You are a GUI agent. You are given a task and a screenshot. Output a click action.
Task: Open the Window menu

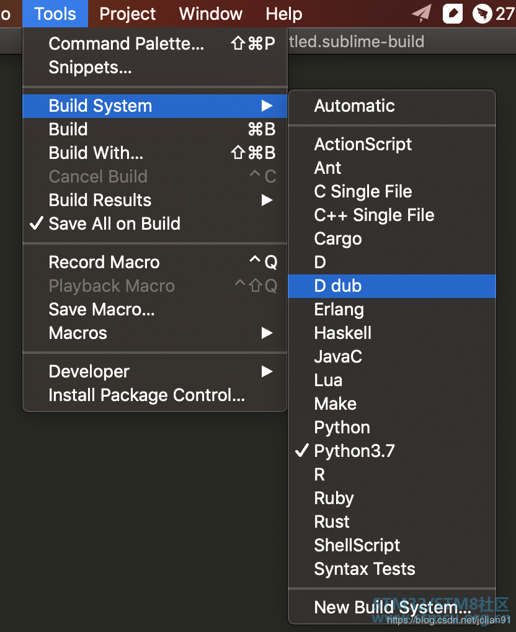click(x=210, y=14)
